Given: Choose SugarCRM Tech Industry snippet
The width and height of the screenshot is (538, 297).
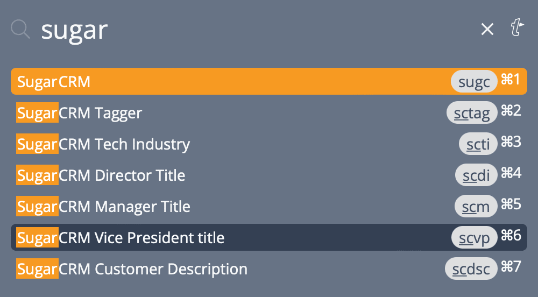Looking at the screenshot, I should coord(269,144).
